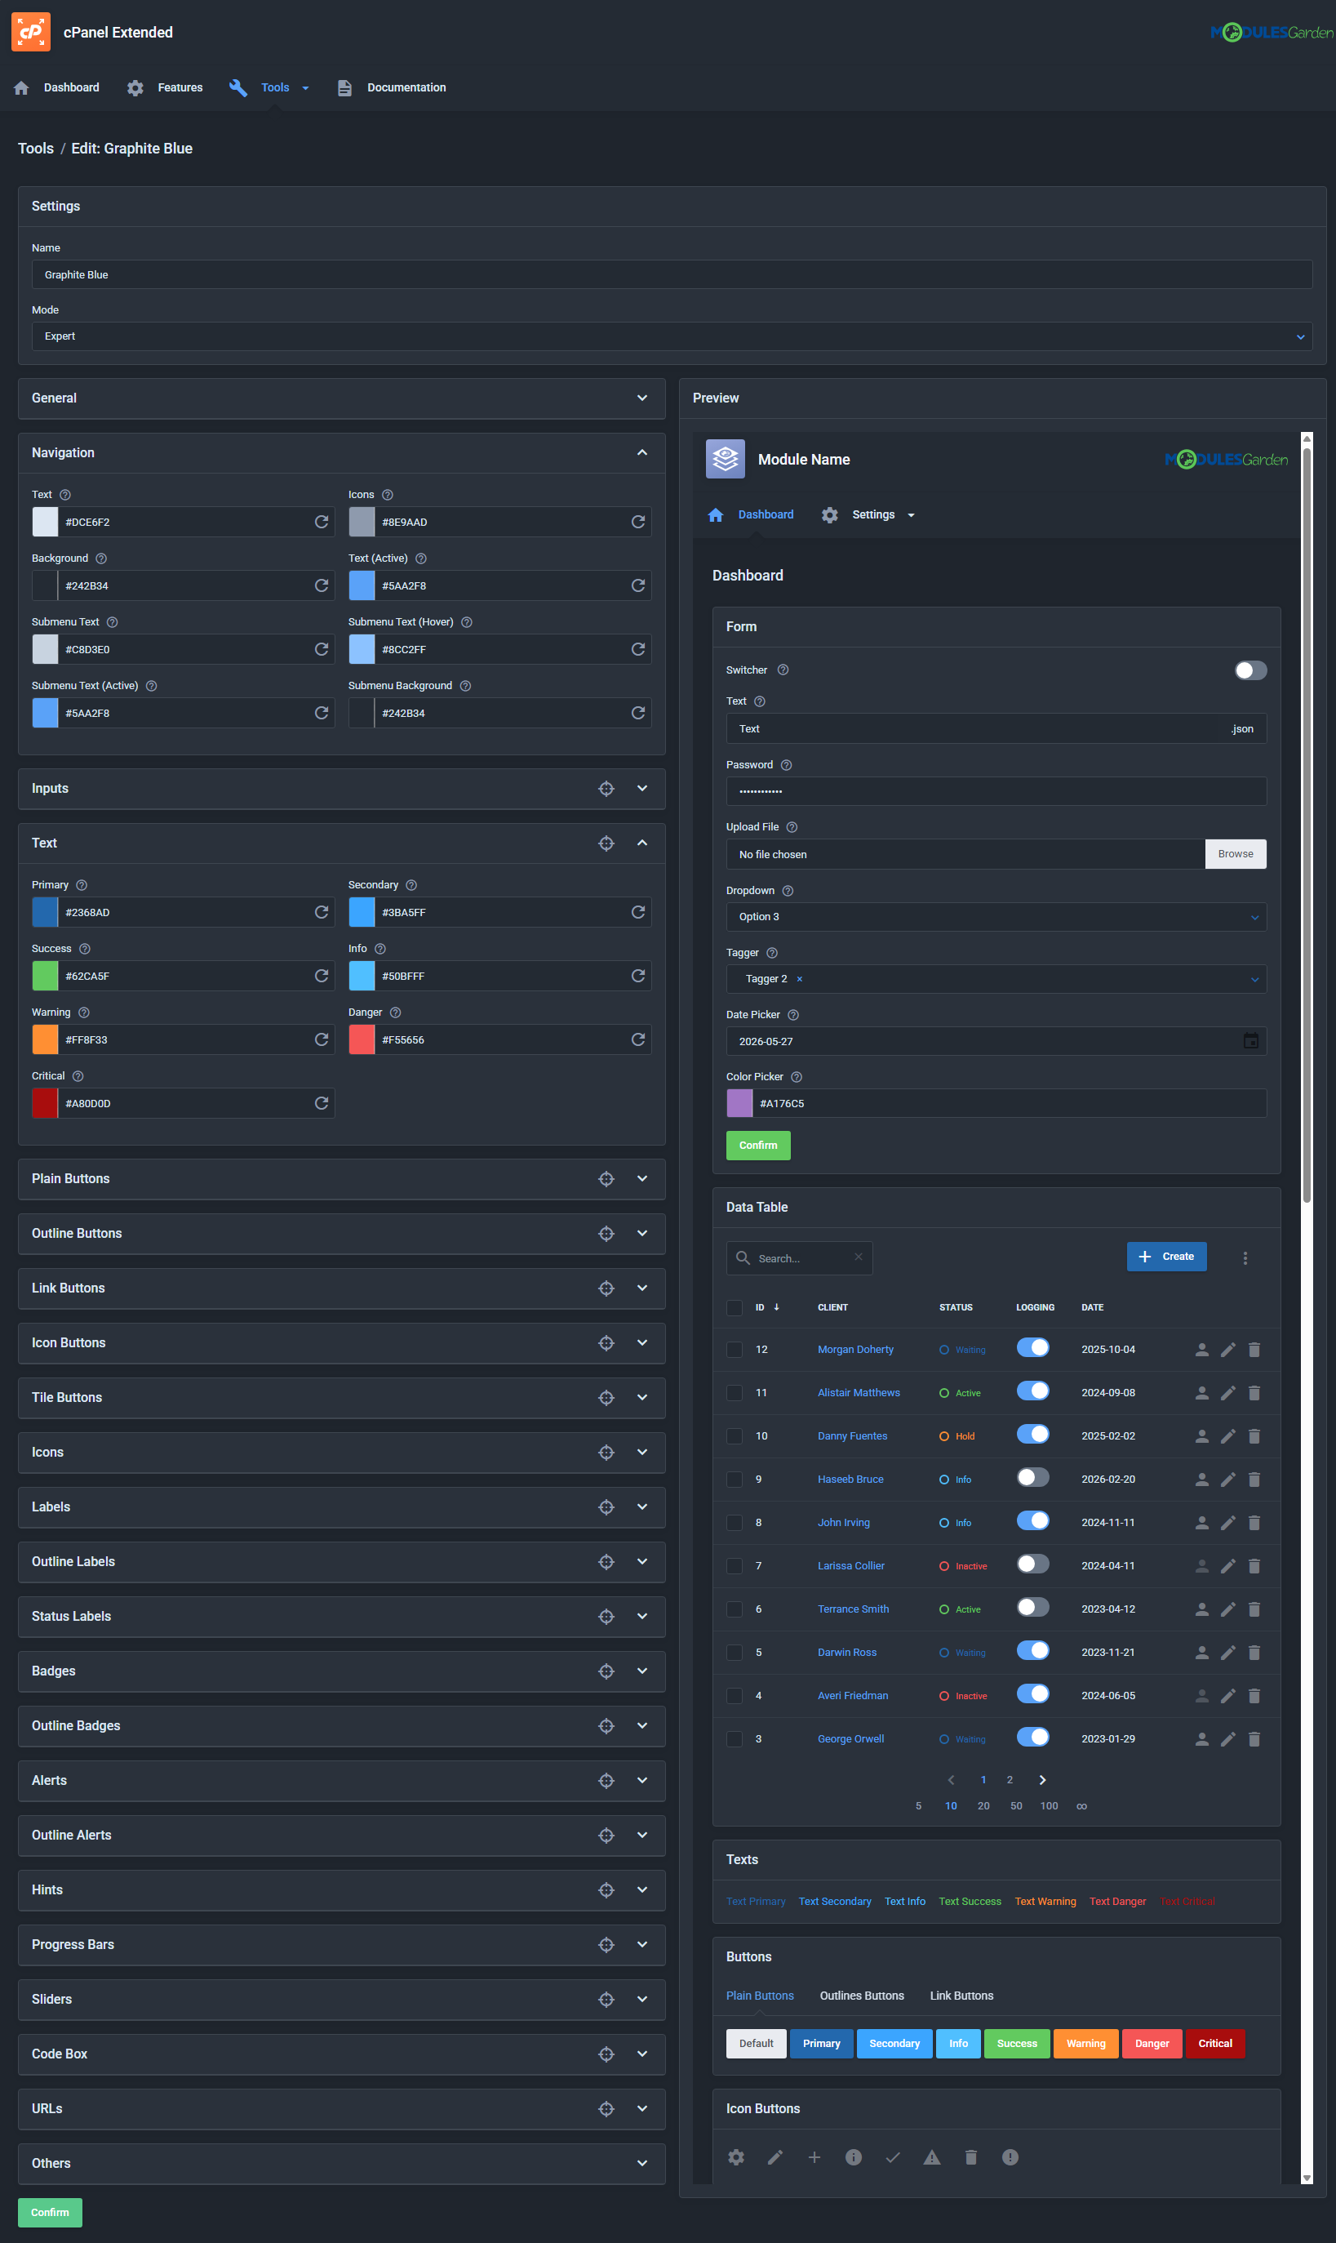The width and height of the screenshot is (1336, 2243).
Task: Open the Warning color swatch #FF8F33
Action: click(45, 1039)
